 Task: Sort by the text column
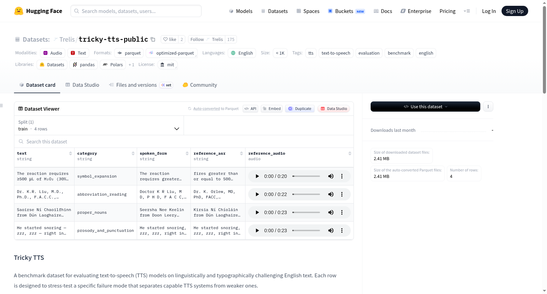tap(70, 153)
